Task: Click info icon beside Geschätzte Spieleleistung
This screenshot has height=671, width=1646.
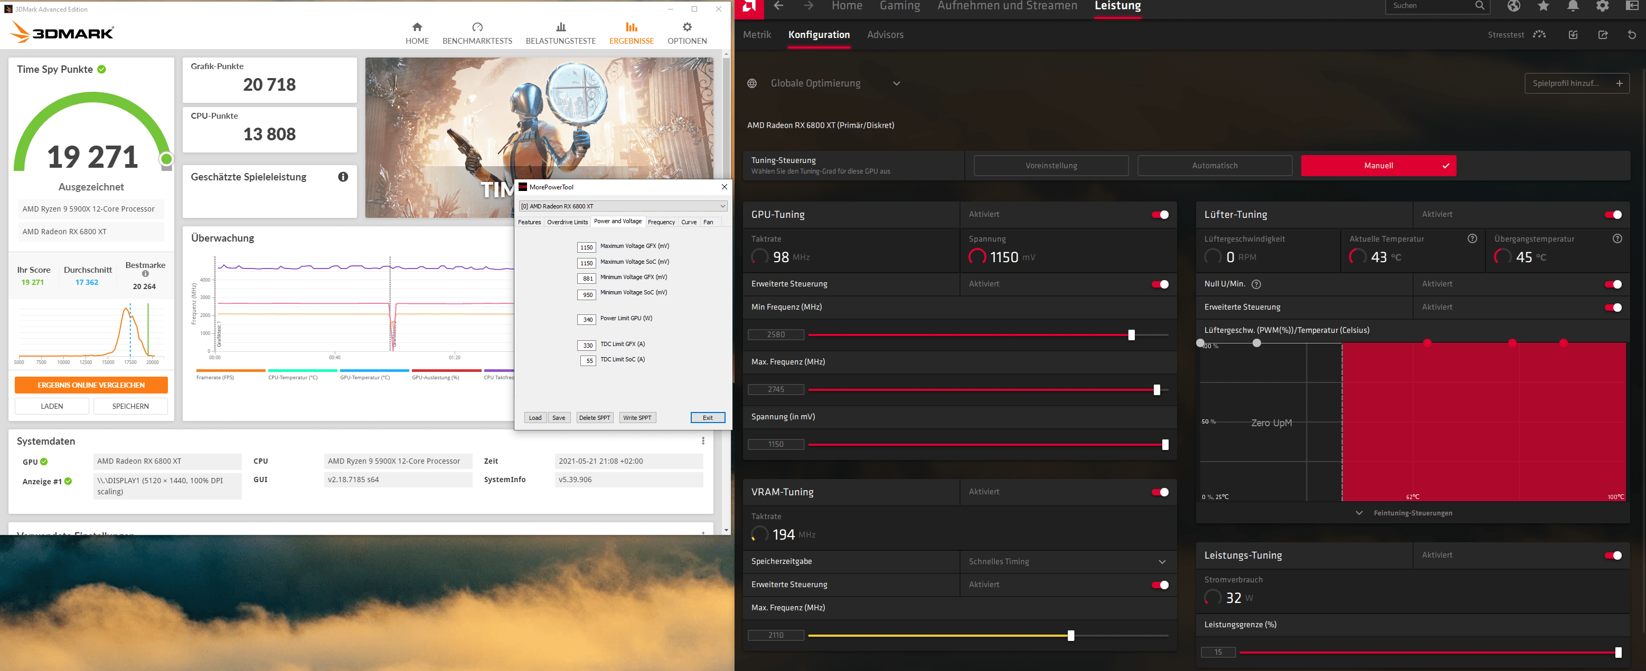Action: pos(343,177)
